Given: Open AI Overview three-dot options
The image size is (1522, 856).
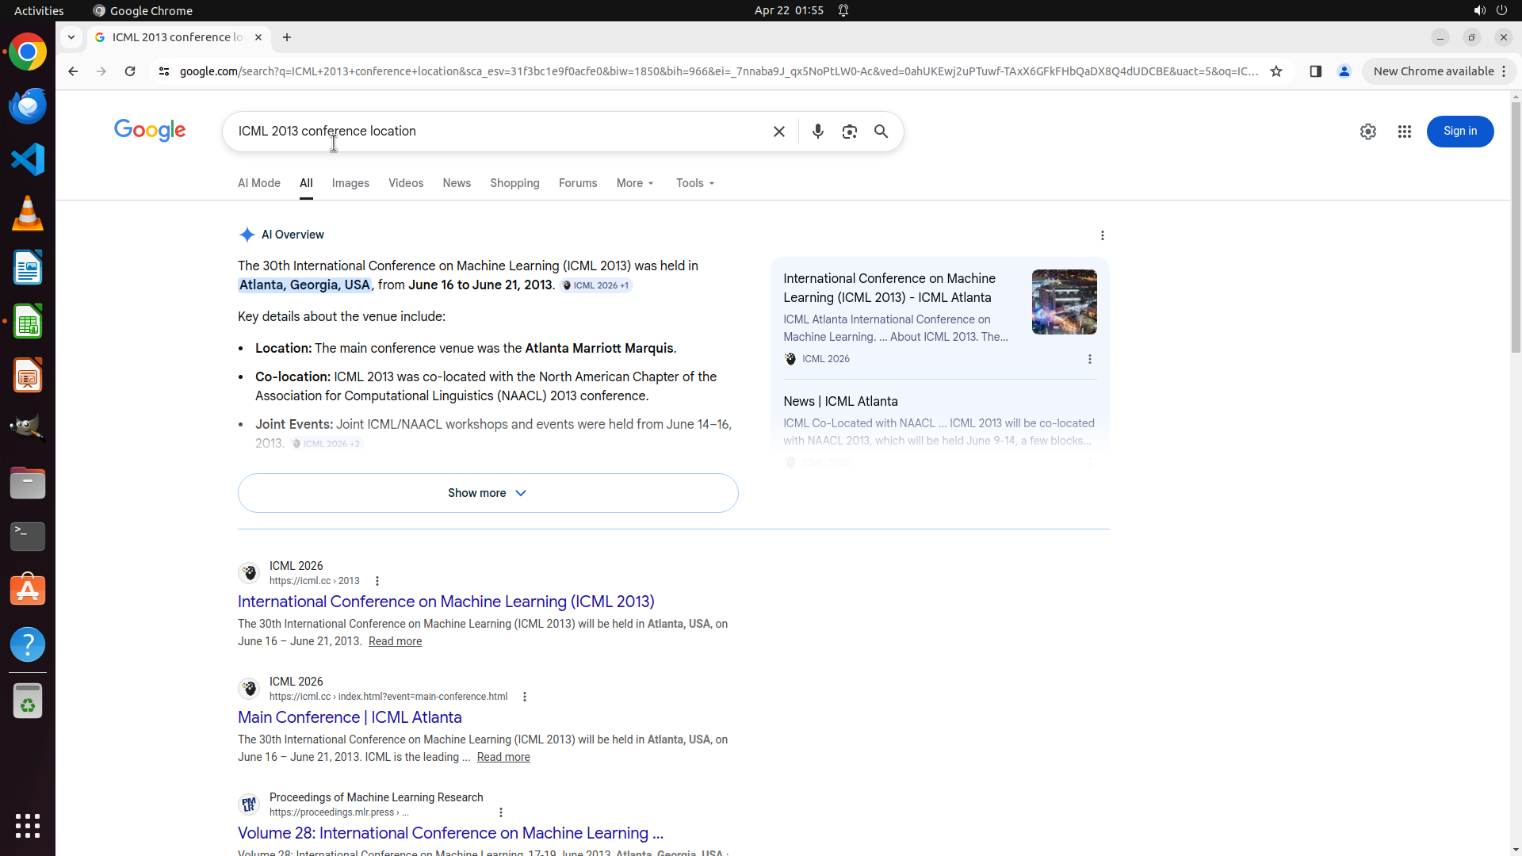Looking at the screenshot, I should pos(1102,235).
